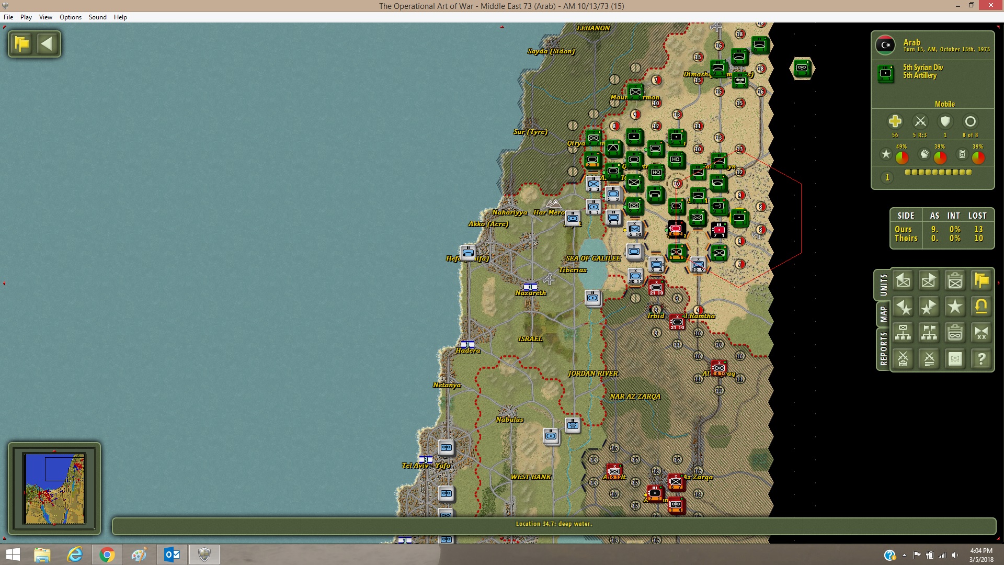Open the Help menu

(120, 17)
